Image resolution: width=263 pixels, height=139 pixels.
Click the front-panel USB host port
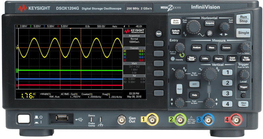click(x=62, y=118)
